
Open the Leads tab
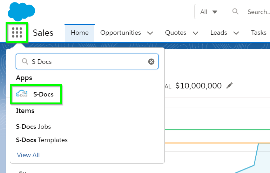[x=219, y=33]
